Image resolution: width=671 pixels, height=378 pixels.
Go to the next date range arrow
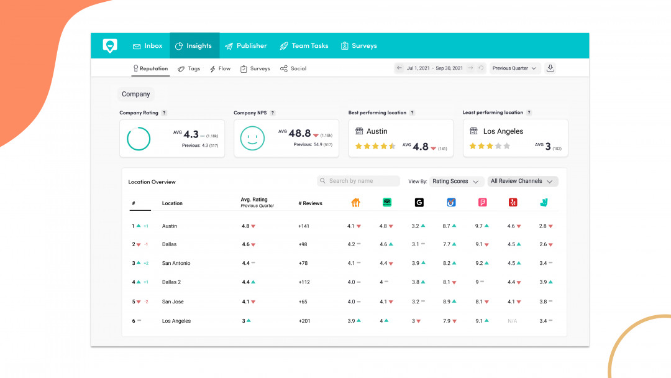(471, 68)
